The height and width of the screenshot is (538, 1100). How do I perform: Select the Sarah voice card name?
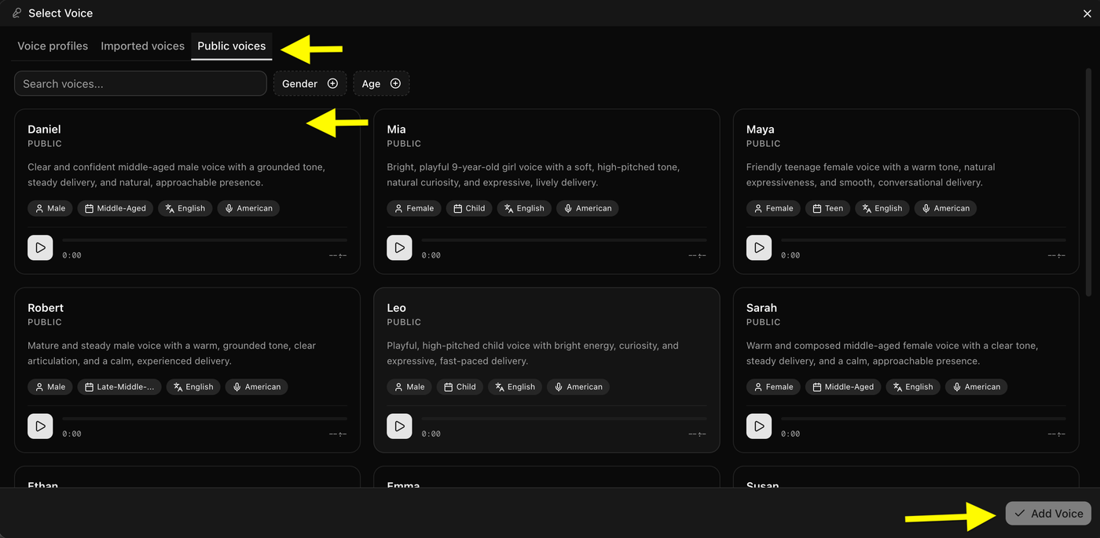coord(761,307)
